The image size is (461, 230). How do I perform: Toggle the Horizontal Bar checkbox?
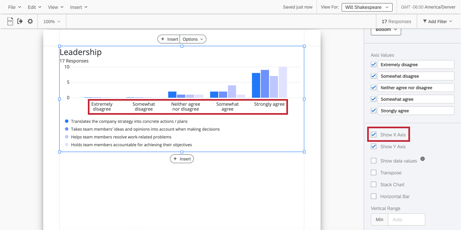[x=374, y=196]
